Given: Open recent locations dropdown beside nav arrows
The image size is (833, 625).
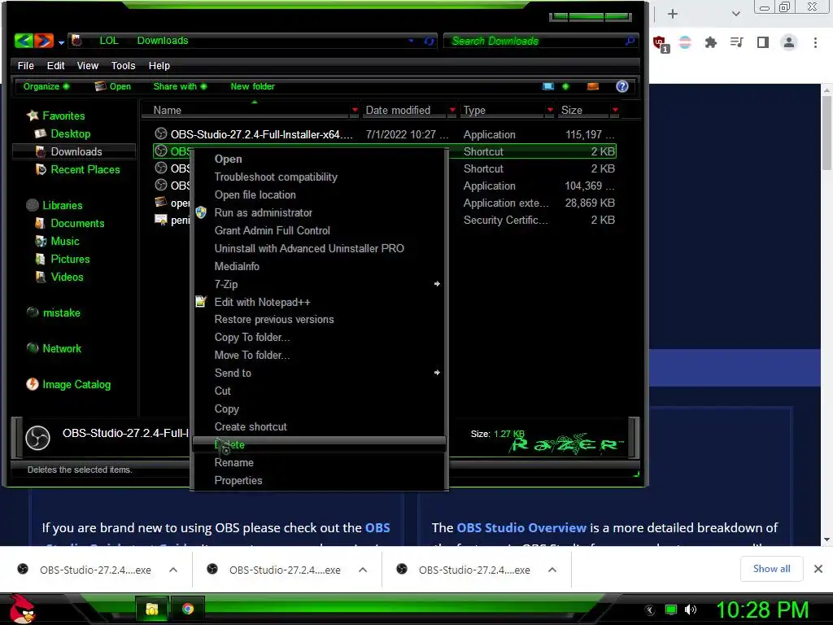Looking at the screenshot, I should pos(61,42).
